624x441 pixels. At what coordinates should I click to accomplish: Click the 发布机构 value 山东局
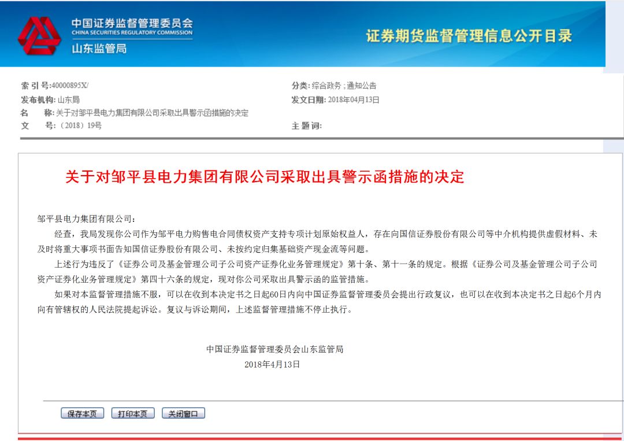tap(68, 99)
